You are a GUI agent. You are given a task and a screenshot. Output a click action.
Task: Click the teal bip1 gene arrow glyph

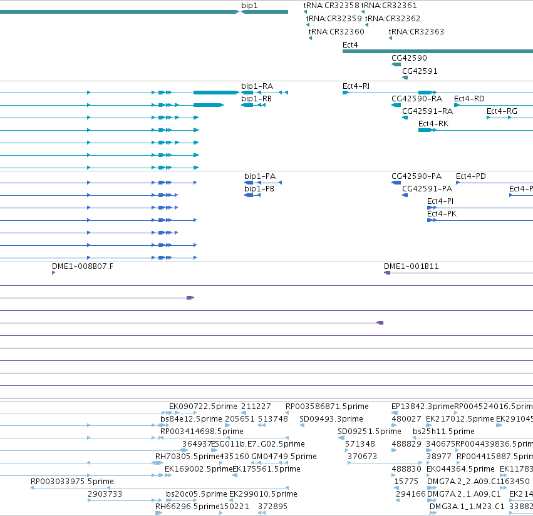264,12
